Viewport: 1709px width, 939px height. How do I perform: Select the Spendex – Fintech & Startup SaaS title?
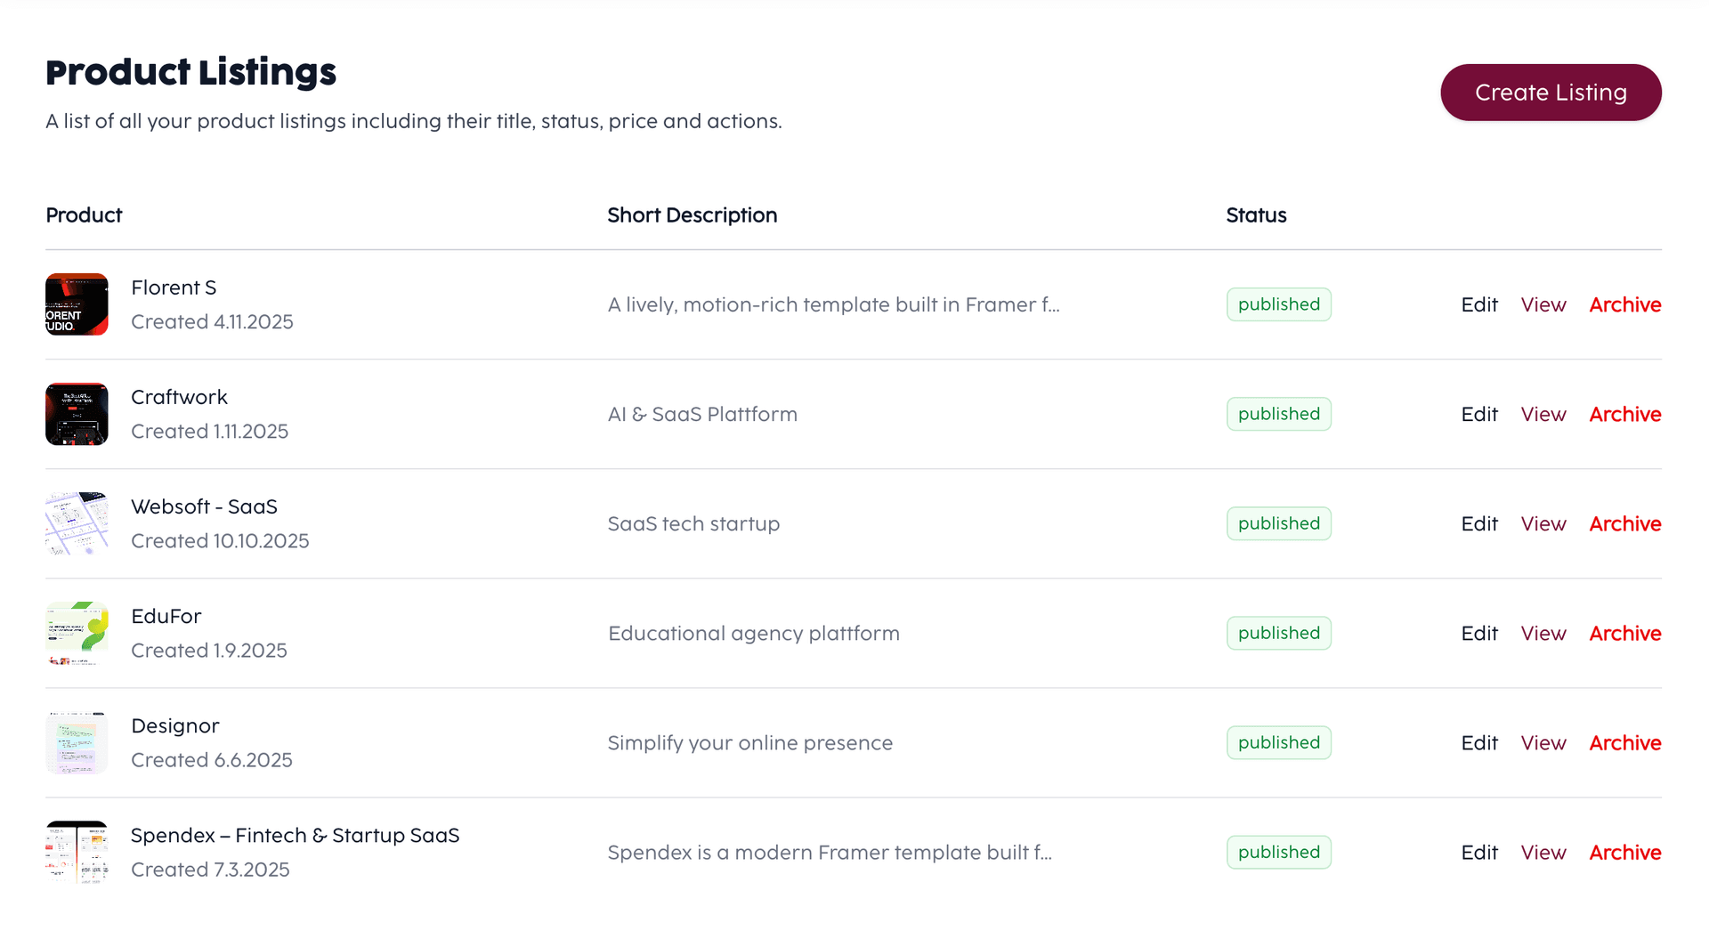click(x=295, y=835)
